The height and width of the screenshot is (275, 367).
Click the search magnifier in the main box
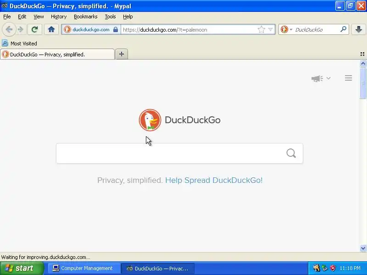click(x=291, y=154)
